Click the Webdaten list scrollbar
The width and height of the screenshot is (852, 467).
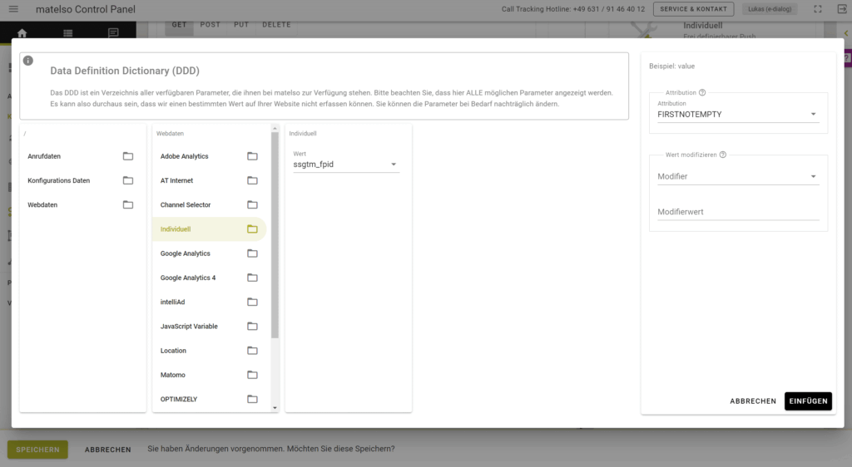coord(275,235)
